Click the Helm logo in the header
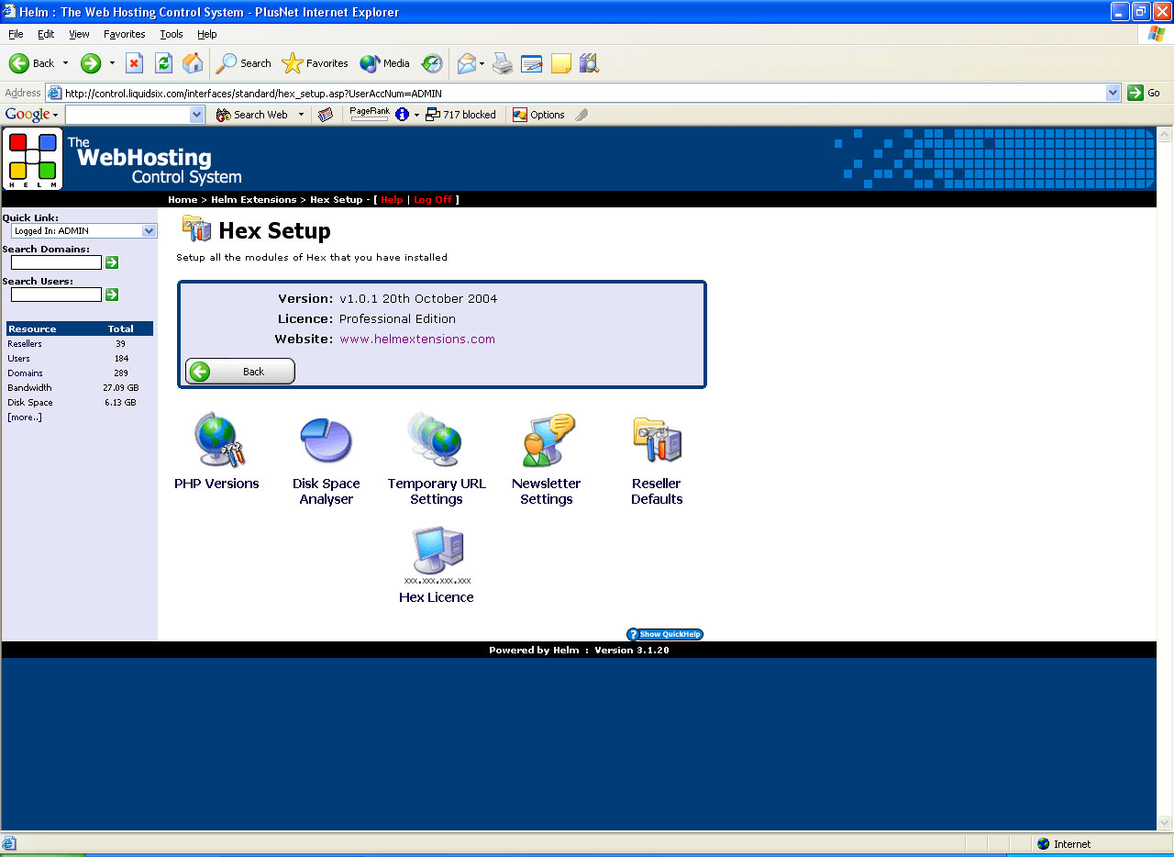Screen dimensions: 1174x857 click(33, 159)
